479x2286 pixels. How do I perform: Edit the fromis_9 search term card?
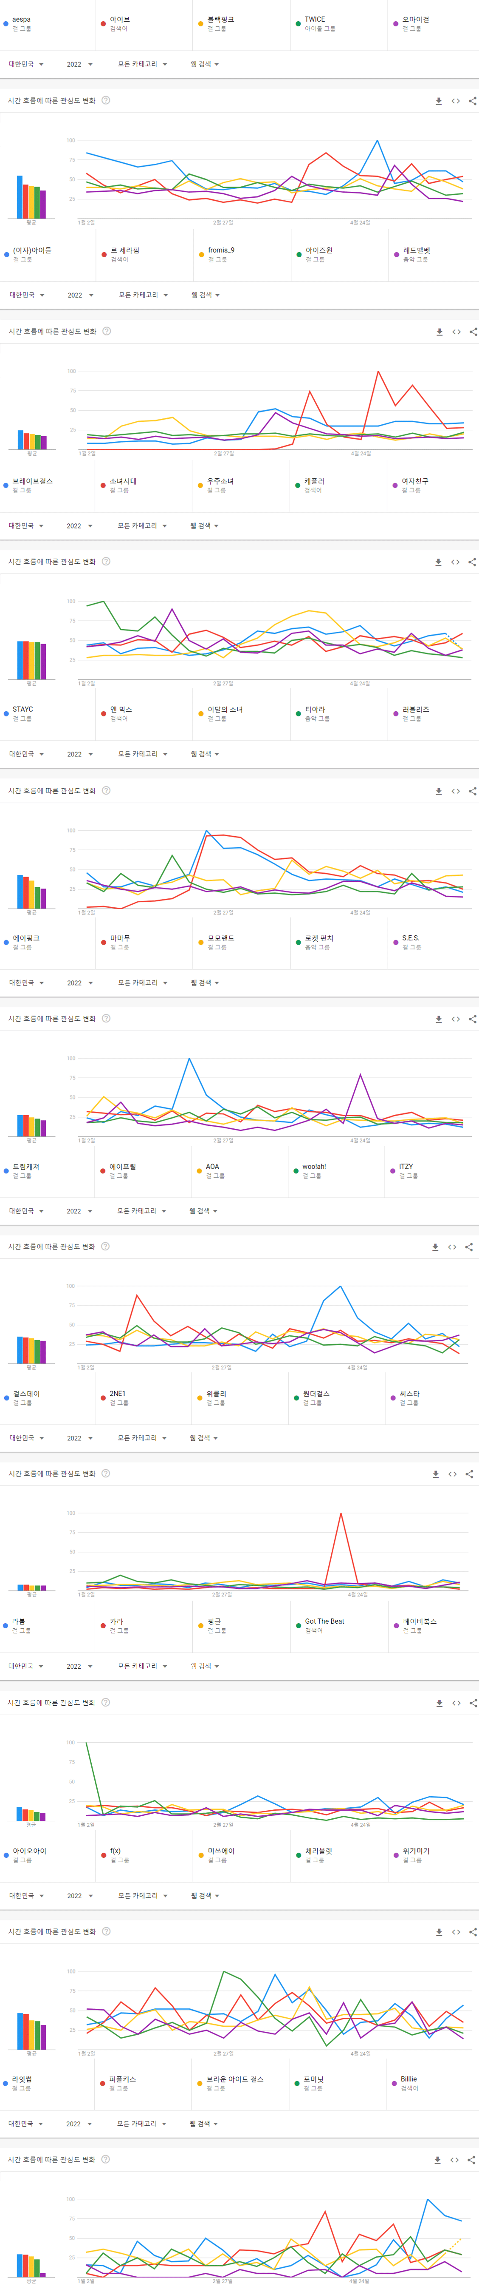pos(241,256)
